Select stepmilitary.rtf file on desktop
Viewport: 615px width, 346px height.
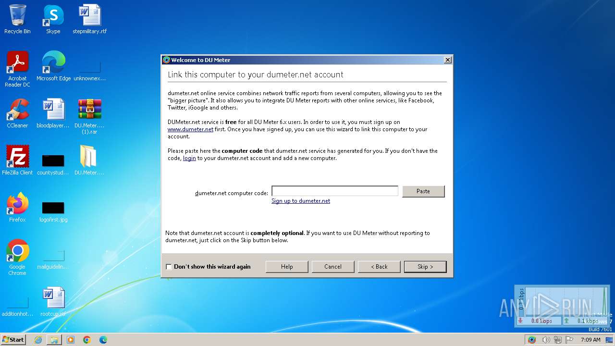point(89,19)
